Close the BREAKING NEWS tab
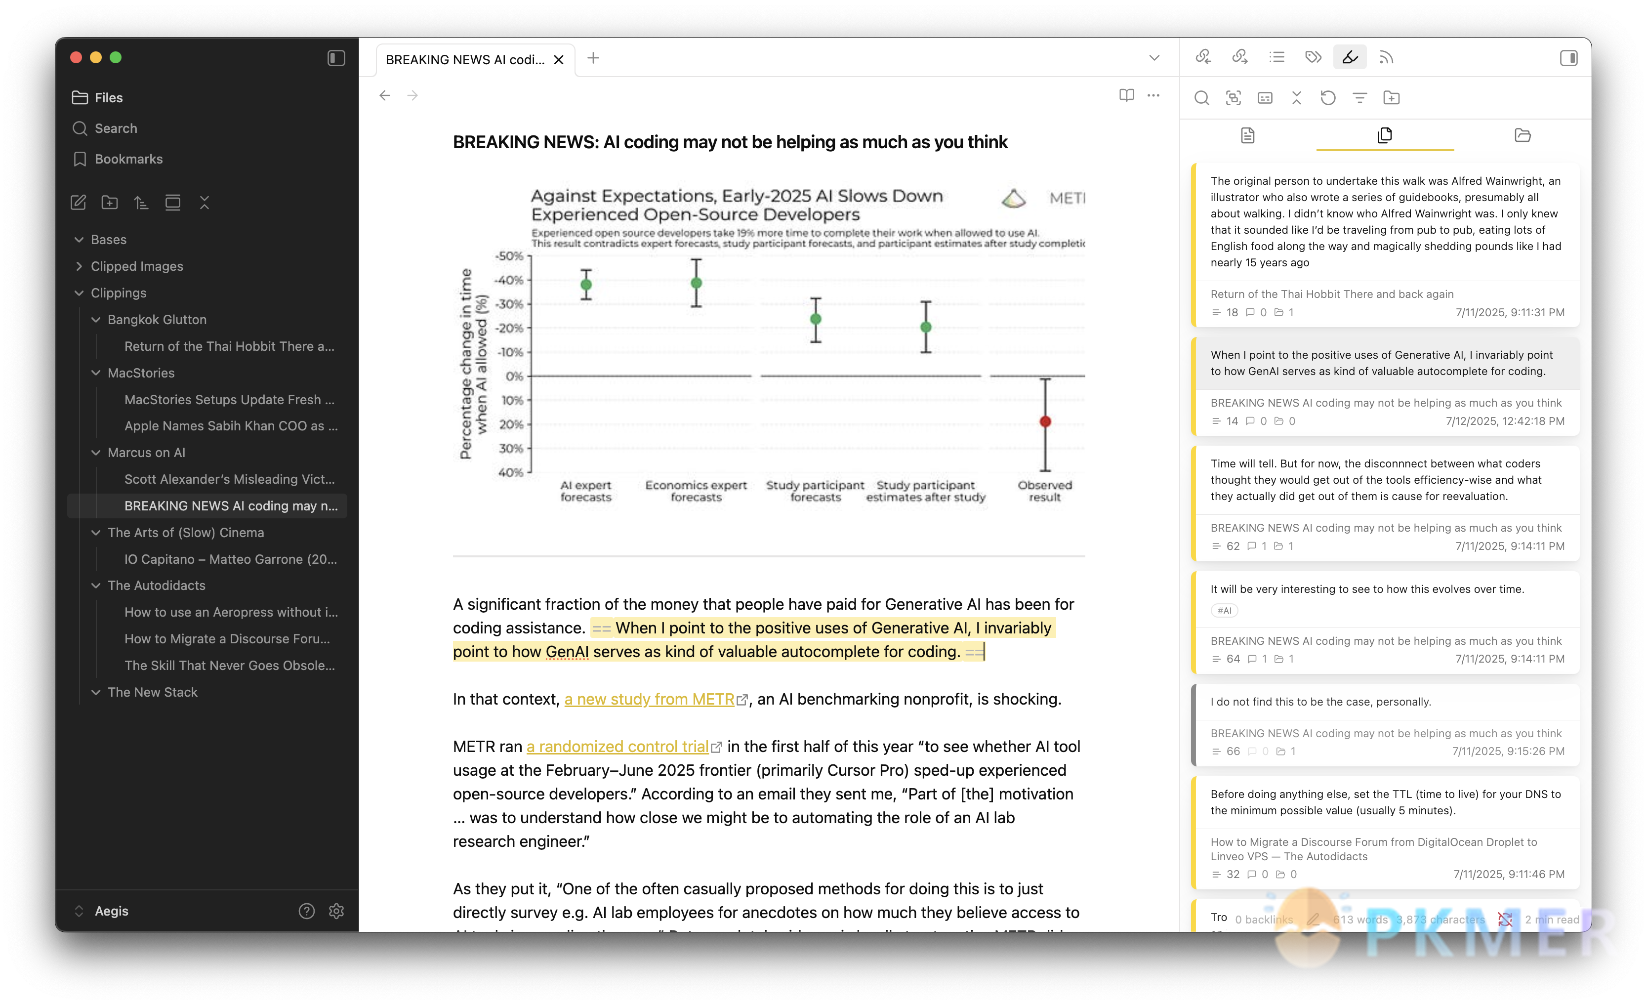The image size is (1647, 1005). pyautogui.click(x=559, y=60)
